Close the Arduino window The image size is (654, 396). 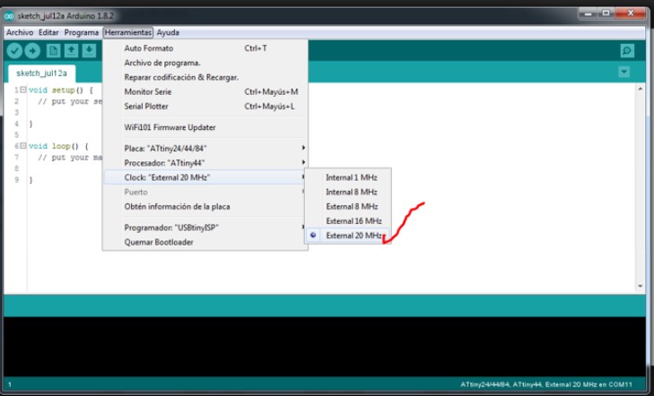click(x=631, y=13)
